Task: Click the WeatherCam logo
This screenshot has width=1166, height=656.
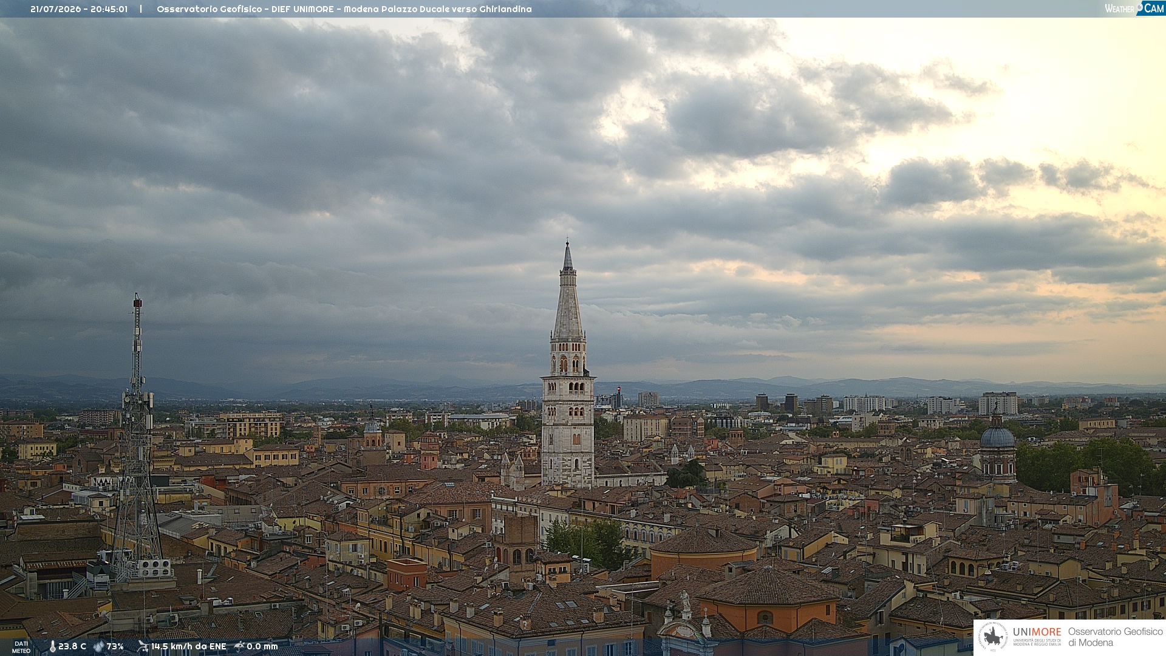Action: point(1134,9)
